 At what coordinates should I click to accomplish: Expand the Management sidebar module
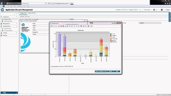pos(9,24)
